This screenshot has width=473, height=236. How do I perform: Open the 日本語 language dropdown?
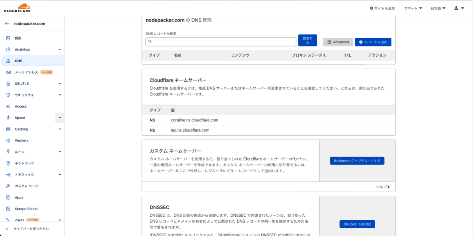(438, 8)
